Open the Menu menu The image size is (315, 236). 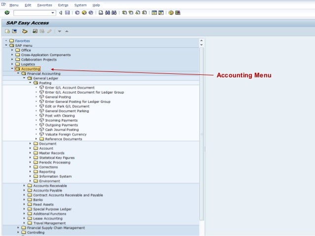point(14,5)
